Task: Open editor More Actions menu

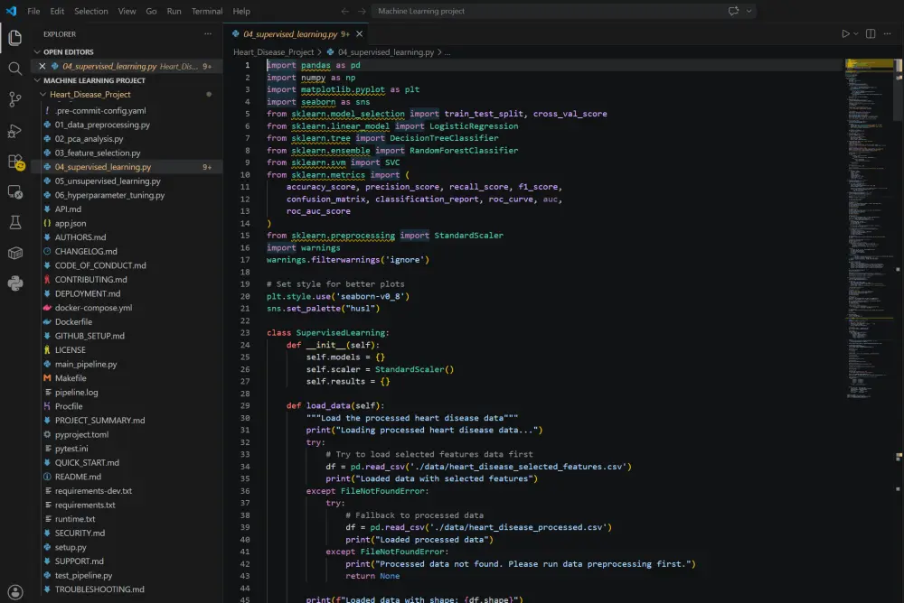Action: coord(888,34)
